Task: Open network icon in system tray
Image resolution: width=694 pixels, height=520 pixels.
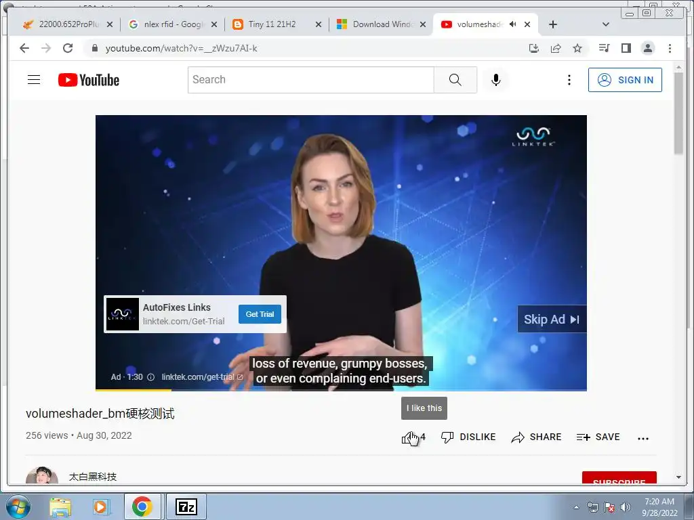Action: (592, 507)
